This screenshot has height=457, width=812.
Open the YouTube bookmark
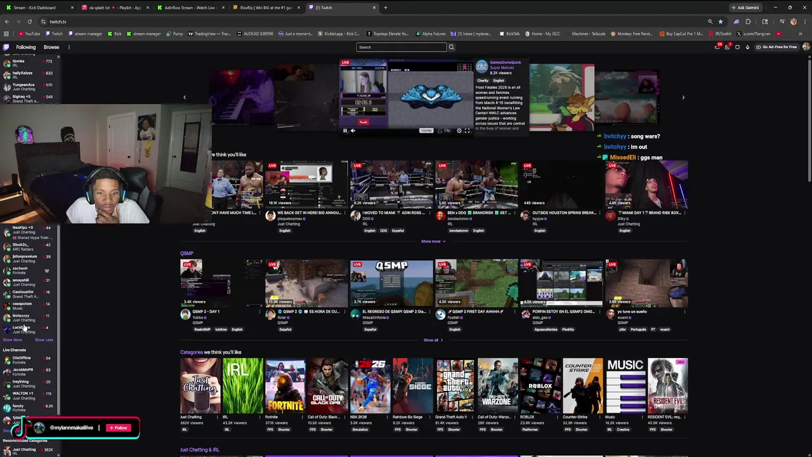[x=30, y=34]
